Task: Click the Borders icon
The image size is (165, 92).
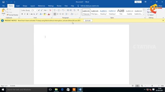Action: pyautogui.click(x=76, y=14)
